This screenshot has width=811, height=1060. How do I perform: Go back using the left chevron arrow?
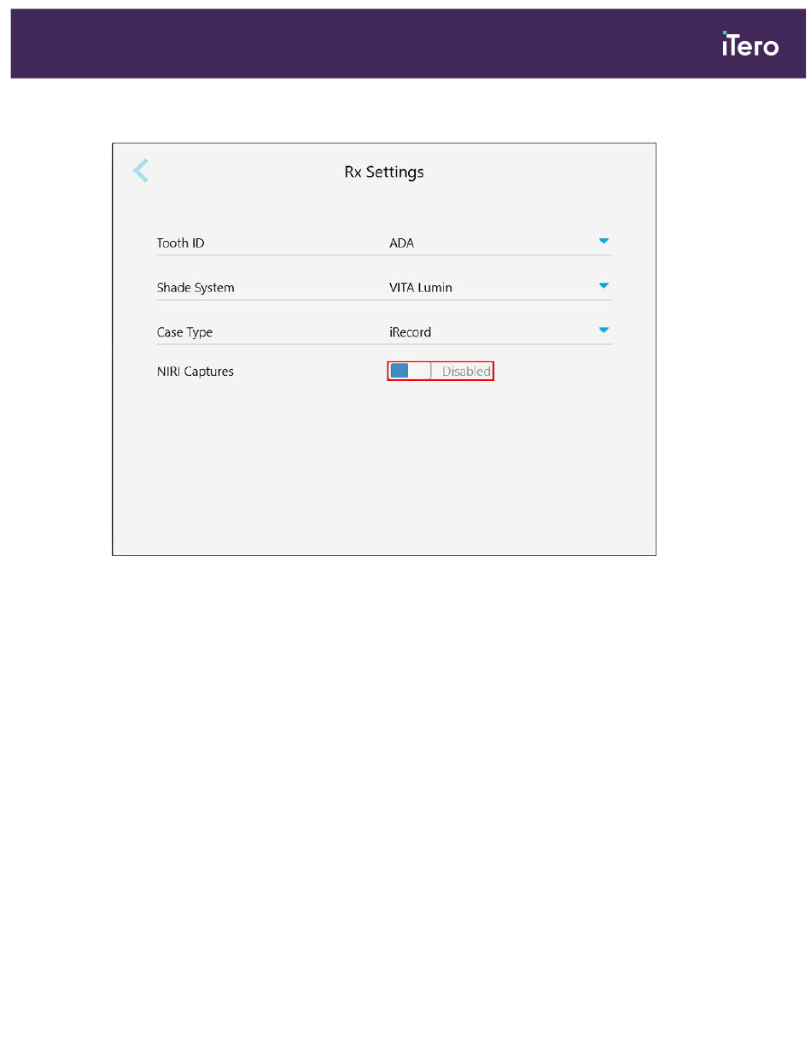click(141, 170)
